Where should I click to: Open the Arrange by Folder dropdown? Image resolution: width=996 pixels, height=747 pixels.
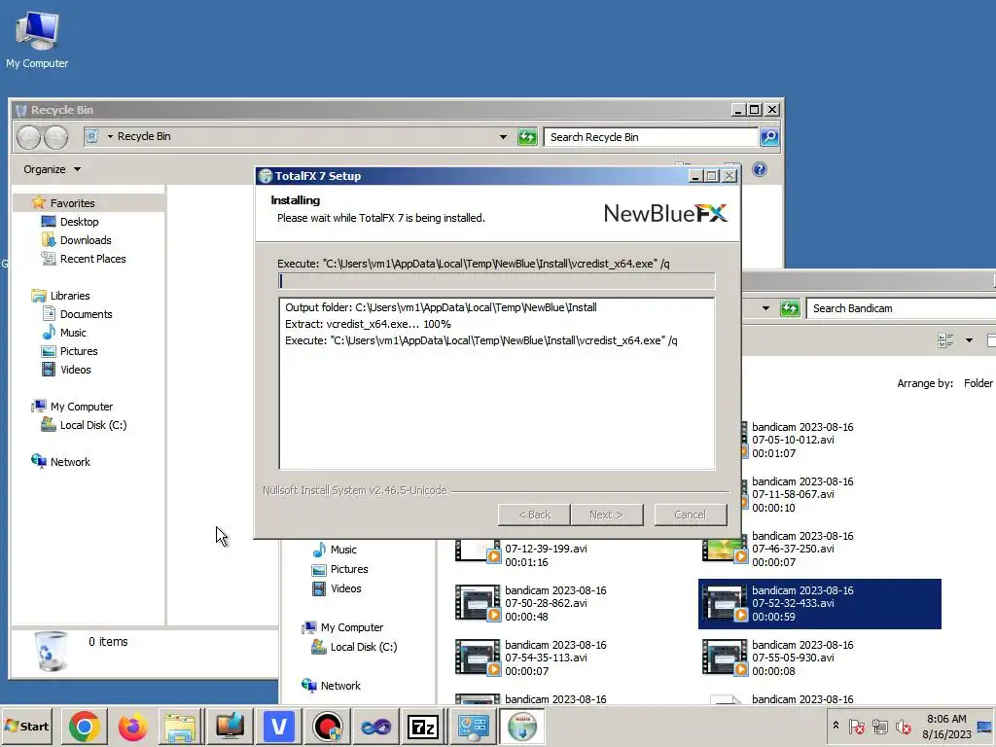(978, 383)
